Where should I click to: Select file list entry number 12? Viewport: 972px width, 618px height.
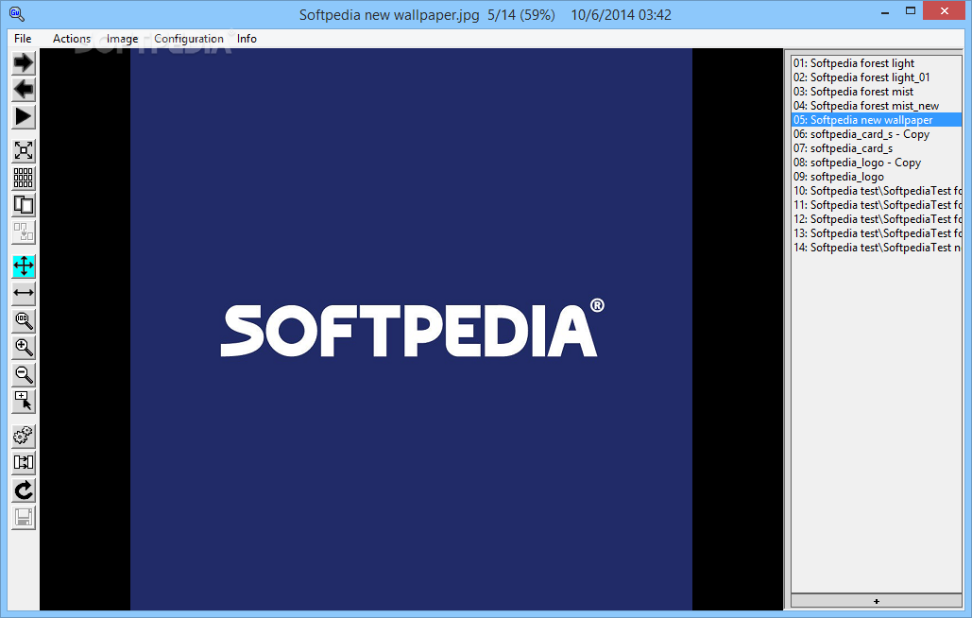pyautogui.click(x=877, y=219)
